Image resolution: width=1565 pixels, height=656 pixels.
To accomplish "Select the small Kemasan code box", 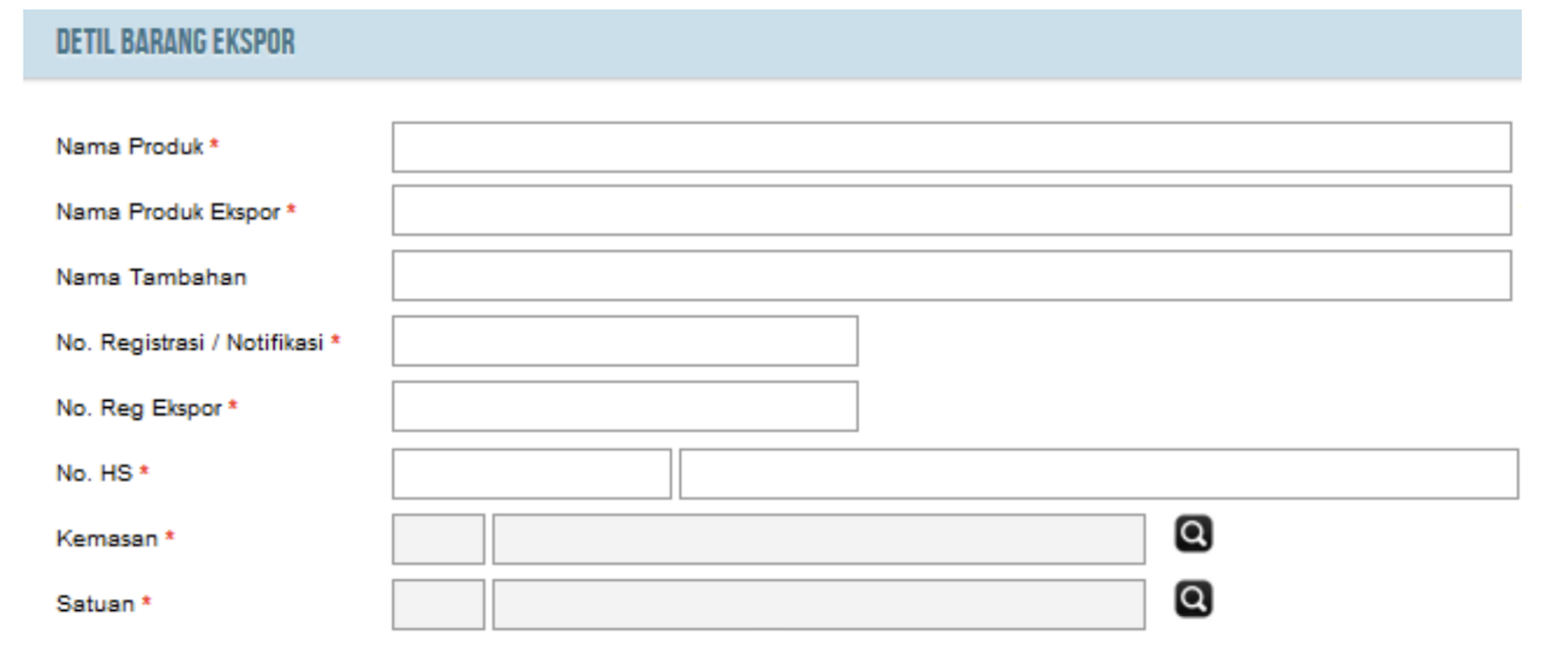I will pos(438,540).
